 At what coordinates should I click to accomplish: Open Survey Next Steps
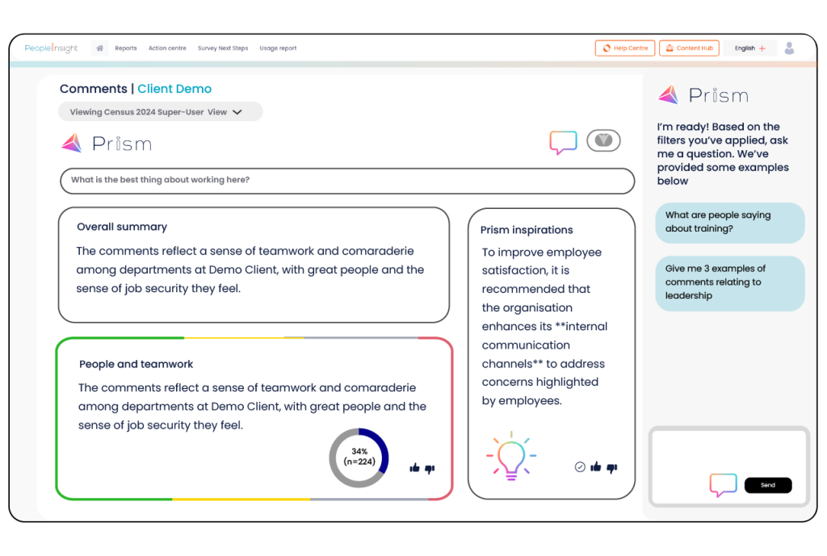tap(223, 48)
